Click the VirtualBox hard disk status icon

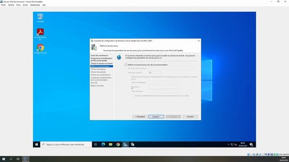pyautogui.click(x=248, y=154)
